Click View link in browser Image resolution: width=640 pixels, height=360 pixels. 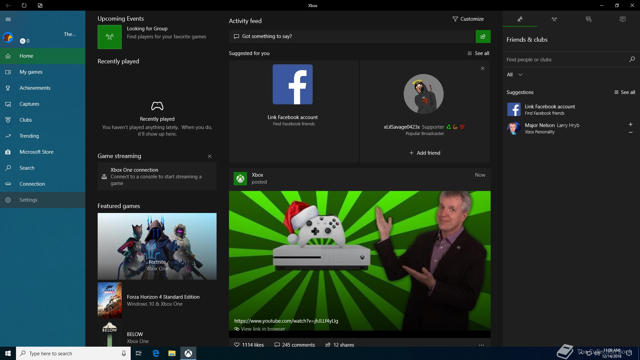(x=260, y=329)
